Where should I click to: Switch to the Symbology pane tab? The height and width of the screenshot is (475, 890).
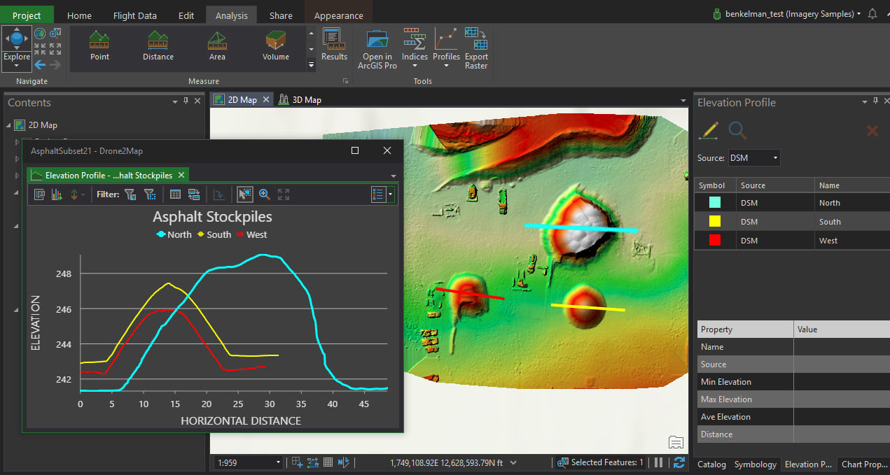755,465
